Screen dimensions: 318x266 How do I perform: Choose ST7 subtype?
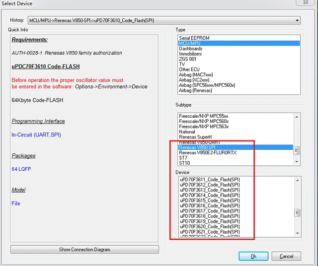click(236, 158)
